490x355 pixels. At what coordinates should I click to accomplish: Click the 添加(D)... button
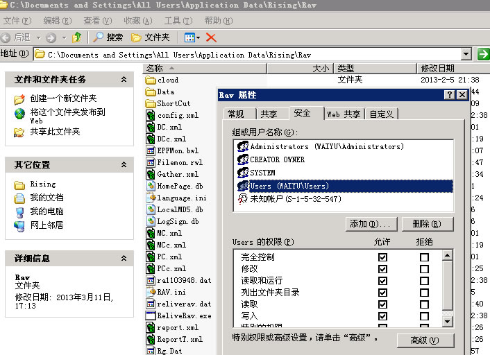pyautogui.click(x=371, y=224)
